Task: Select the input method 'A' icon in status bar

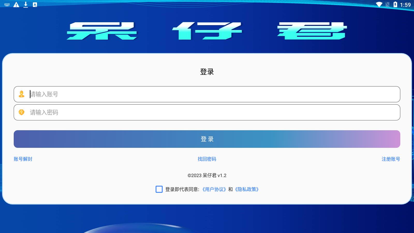Action: [34, 4]
